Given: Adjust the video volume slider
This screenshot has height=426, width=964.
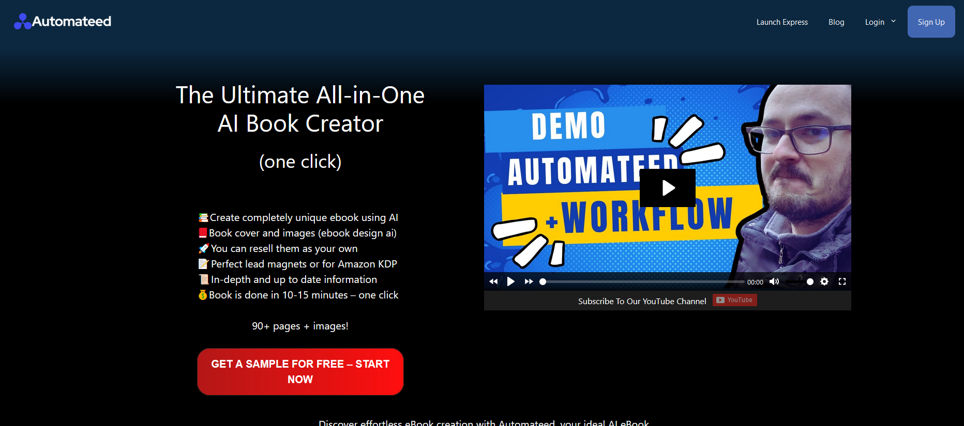Looking at the screenshot, I should pyautogui.click(x=799, y=281).
